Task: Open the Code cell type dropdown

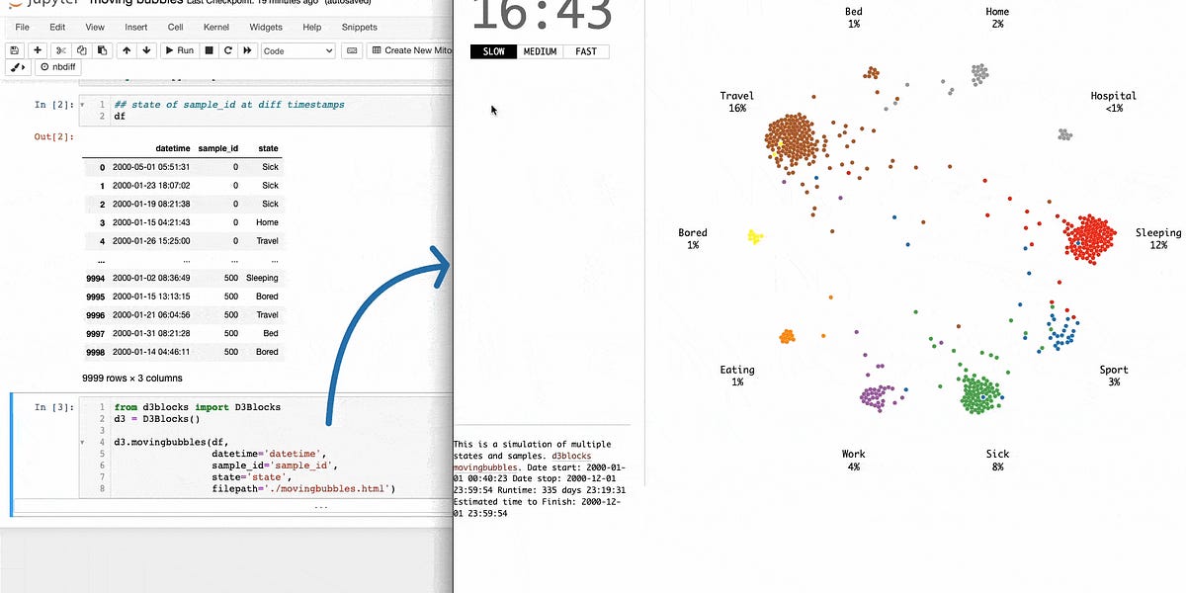Action: [298, 50]
